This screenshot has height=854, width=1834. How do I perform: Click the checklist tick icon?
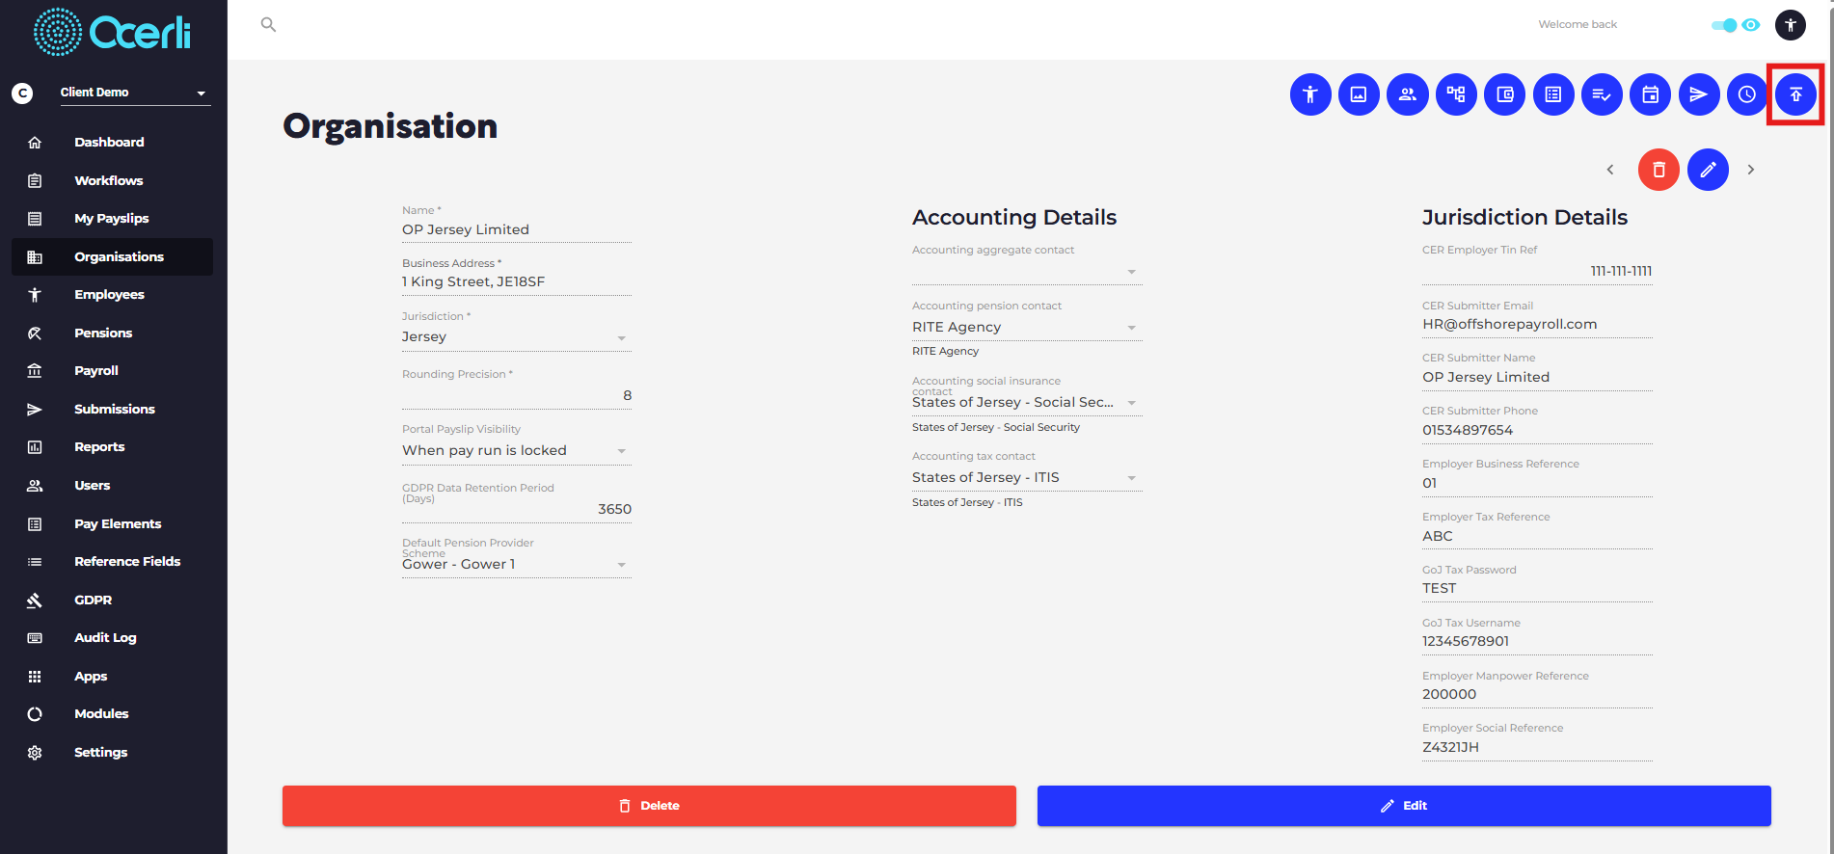click(1602, 94)
